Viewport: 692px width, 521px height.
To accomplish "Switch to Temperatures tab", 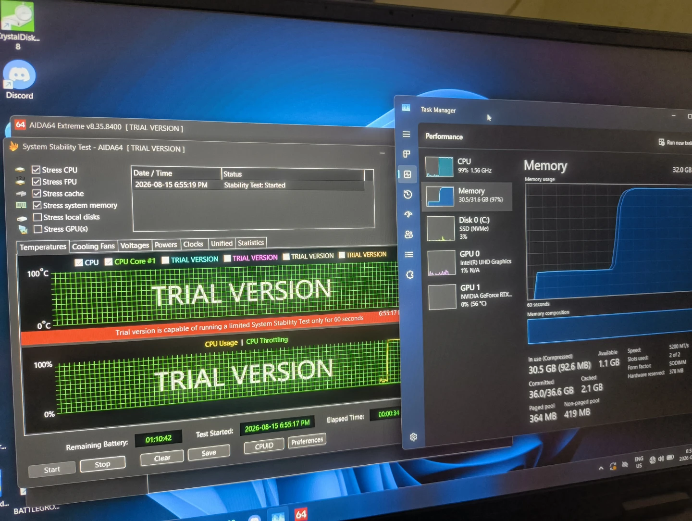I will [43, 247].
